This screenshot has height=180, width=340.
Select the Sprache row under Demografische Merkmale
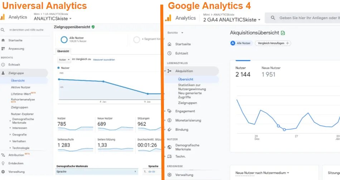[x=97, y=171]
